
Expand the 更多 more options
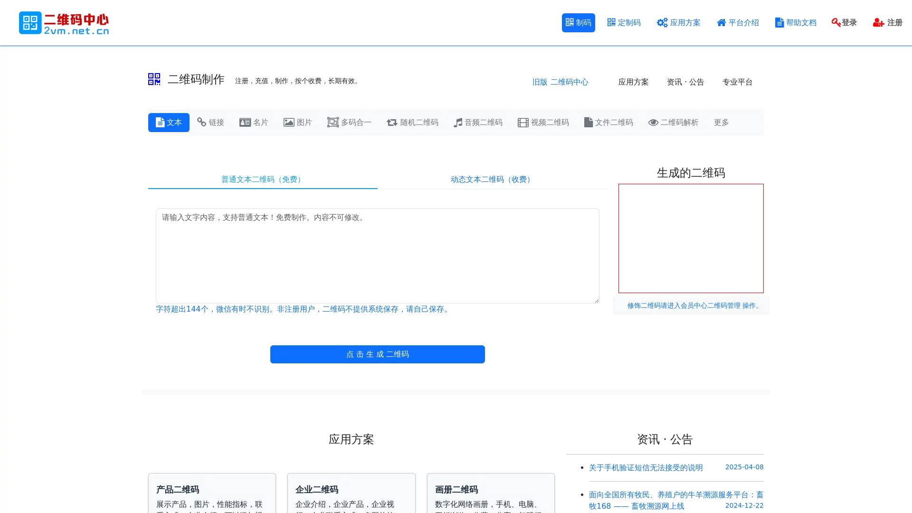(x=721, y=122)
